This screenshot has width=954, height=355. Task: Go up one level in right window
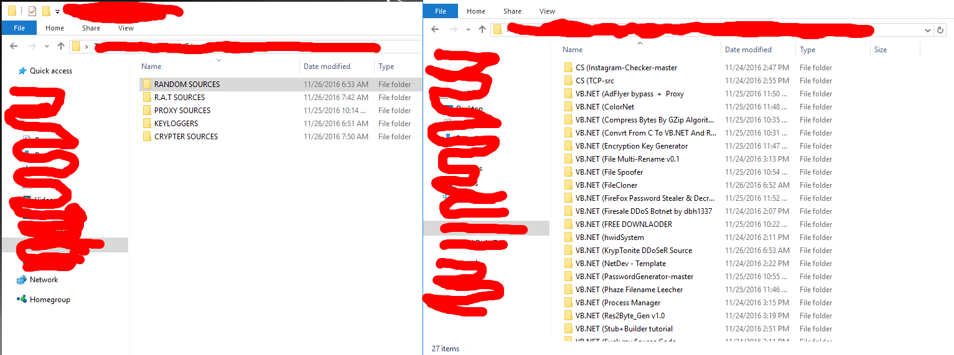482,29
